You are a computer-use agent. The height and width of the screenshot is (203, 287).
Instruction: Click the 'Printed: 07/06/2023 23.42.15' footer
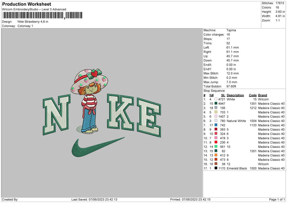coord(190,200)
